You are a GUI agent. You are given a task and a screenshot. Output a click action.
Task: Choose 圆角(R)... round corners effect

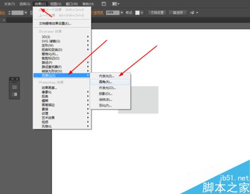coord(110,82)
